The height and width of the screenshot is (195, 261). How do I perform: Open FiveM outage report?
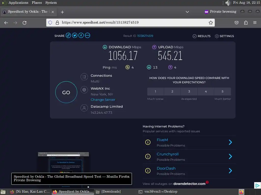(162, 140)
